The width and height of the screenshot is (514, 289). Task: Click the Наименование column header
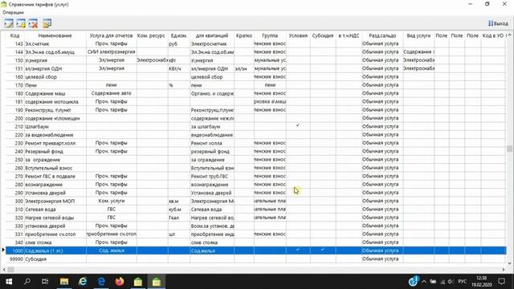click(x=55, y=35)
